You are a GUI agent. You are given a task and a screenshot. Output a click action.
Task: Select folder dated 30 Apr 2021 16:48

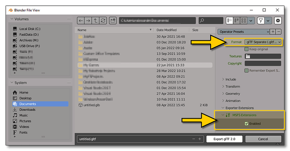pos(145,36)
